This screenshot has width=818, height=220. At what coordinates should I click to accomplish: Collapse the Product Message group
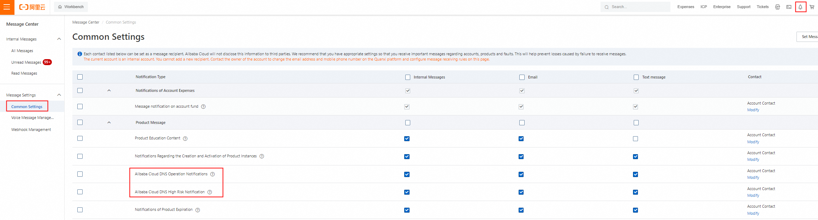[x=109, y=122]
